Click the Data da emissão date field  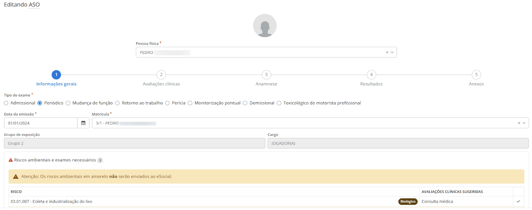pyautogui.click(x=41, y=123)
